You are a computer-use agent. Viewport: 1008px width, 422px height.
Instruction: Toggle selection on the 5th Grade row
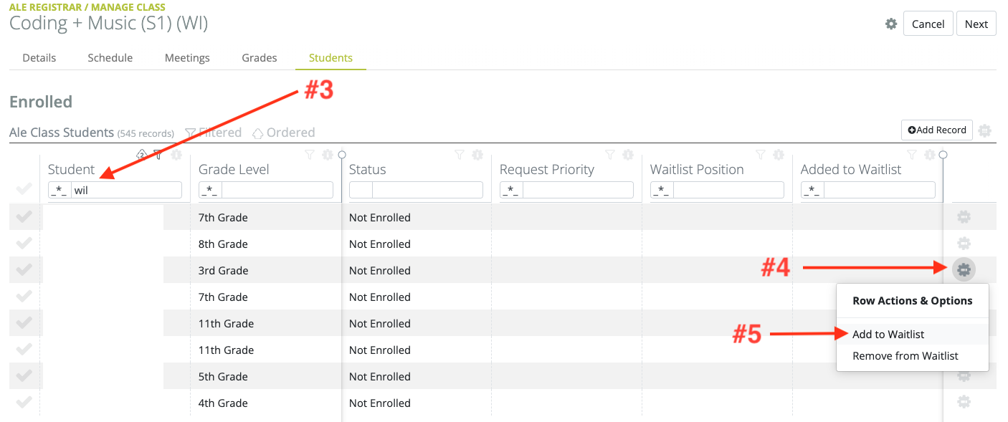pyautogui.click(x=24, y=376)
